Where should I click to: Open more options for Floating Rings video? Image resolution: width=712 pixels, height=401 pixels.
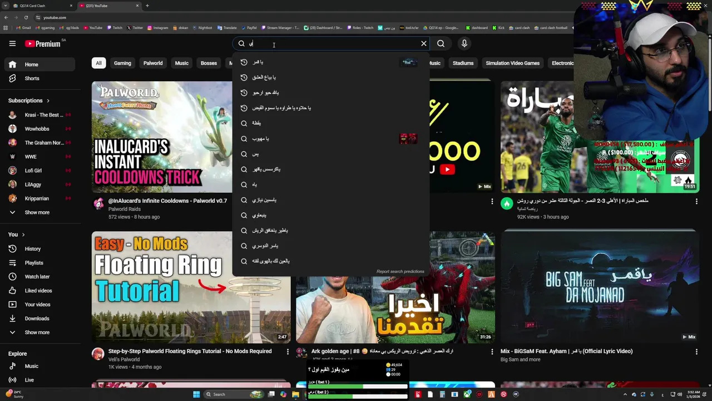click(288, 352)
